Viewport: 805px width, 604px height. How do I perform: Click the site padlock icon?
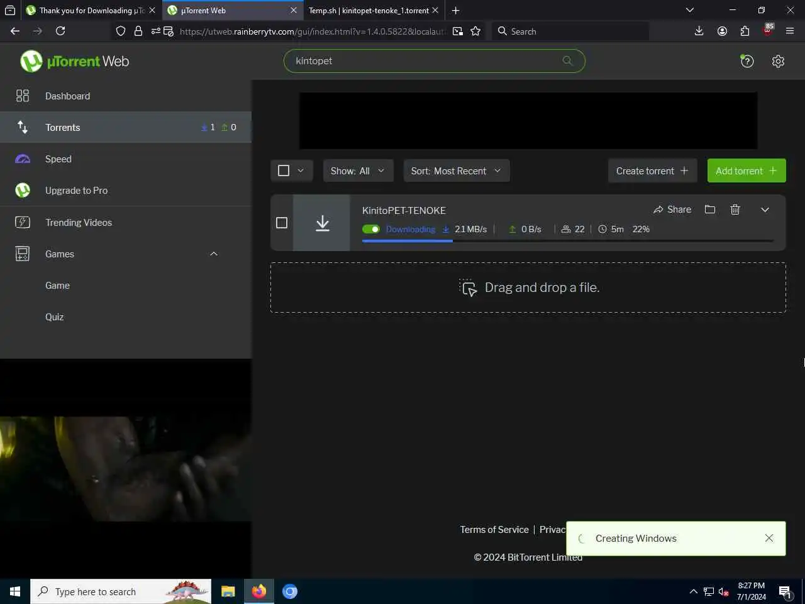pyautogui.click(x=138, y=31)
